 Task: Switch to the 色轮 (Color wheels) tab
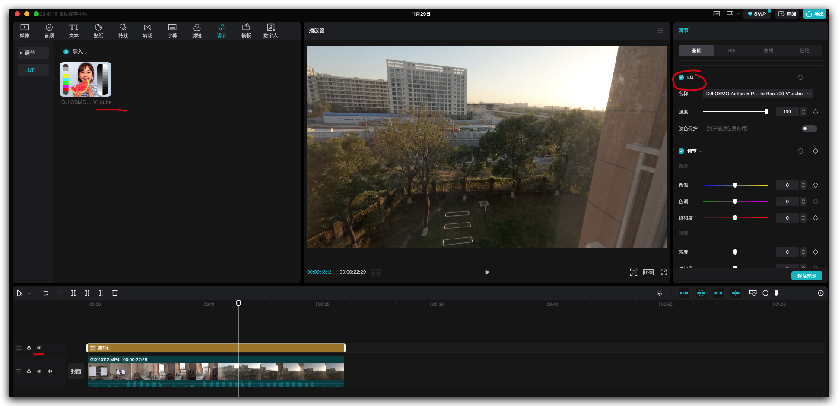click(x=804, y=50)
